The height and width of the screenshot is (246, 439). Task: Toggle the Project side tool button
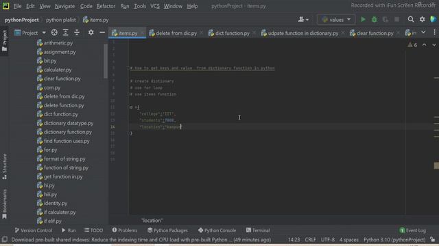(x=5, y=41)
